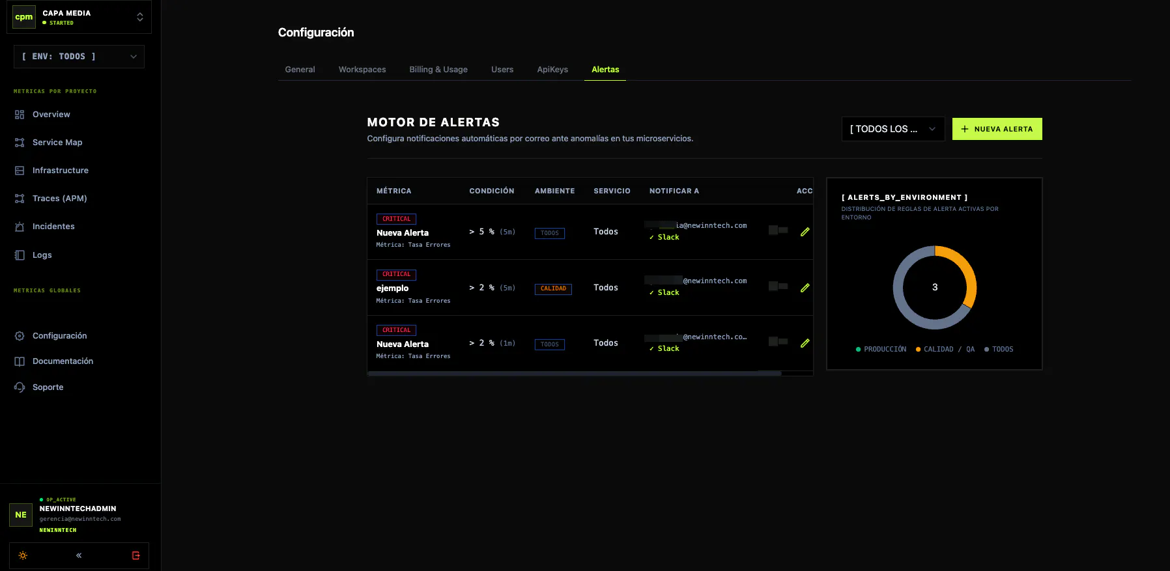The height and width of the screenshot is (571, 1170).
Task: Open the Users tab
Action: (x=502, y=70)
